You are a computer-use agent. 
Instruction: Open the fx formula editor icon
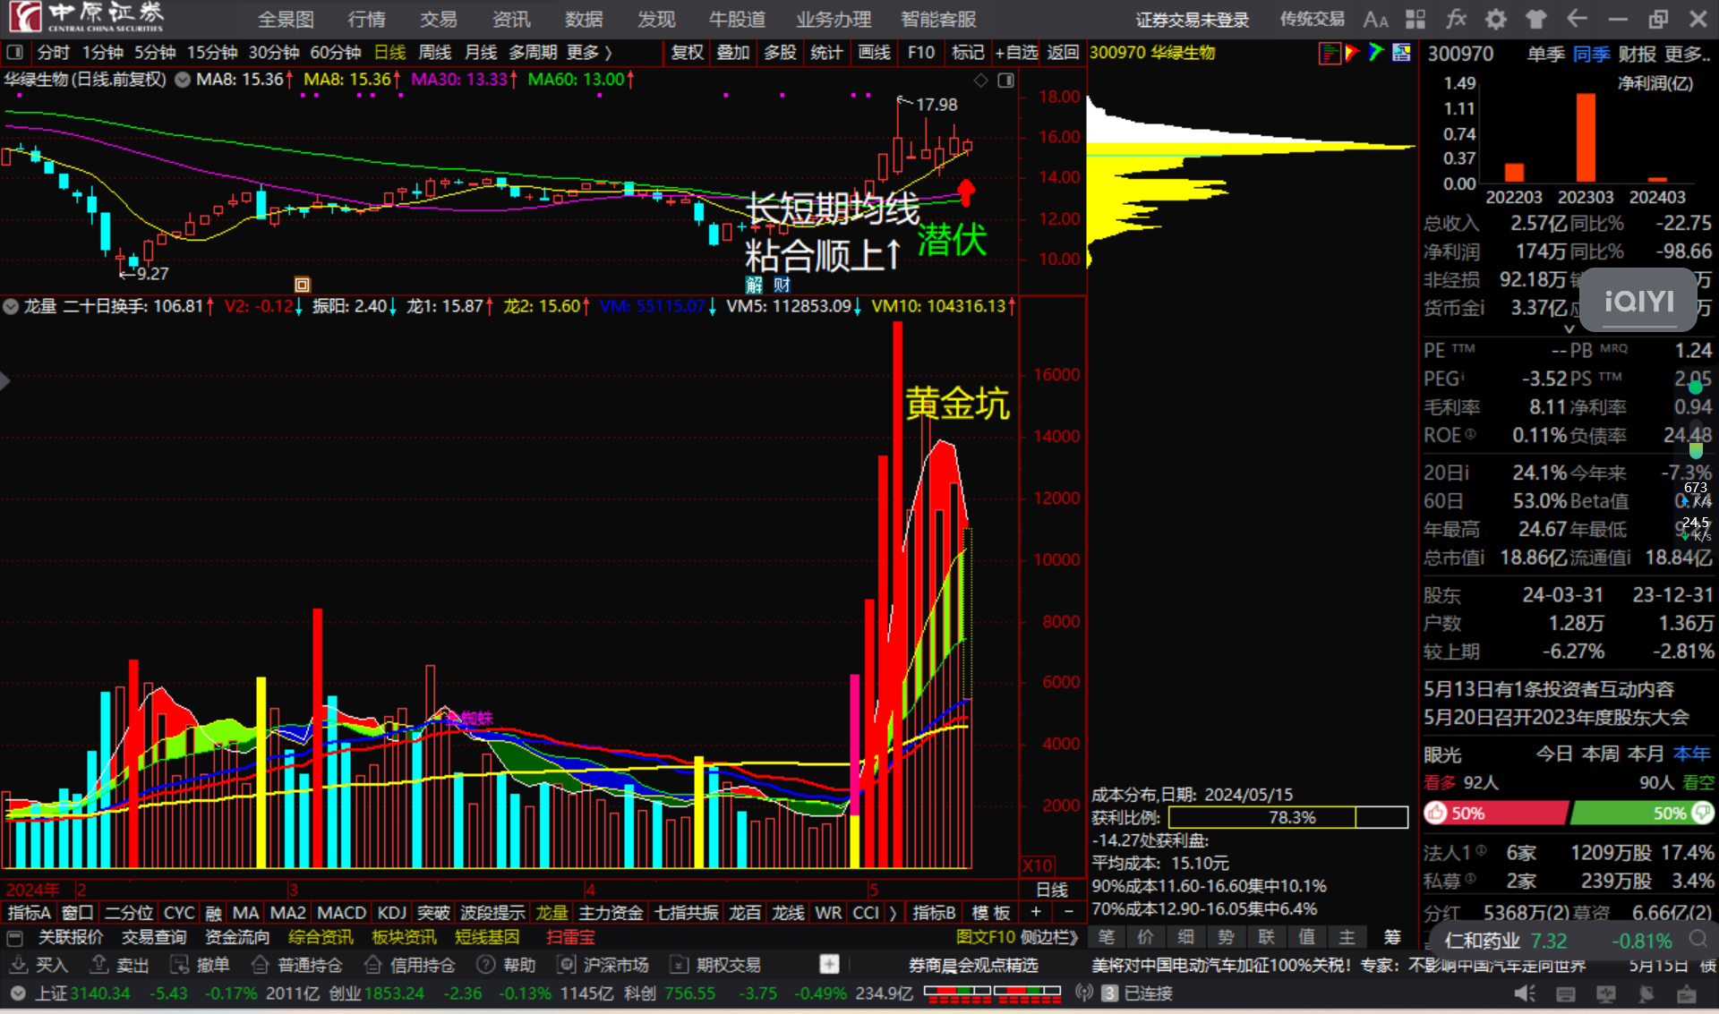point(1456,20)
